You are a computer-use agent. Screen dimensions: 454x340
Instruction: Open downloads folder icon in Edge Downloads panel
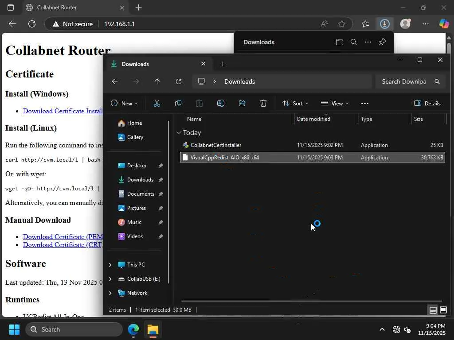pos(339,42)
